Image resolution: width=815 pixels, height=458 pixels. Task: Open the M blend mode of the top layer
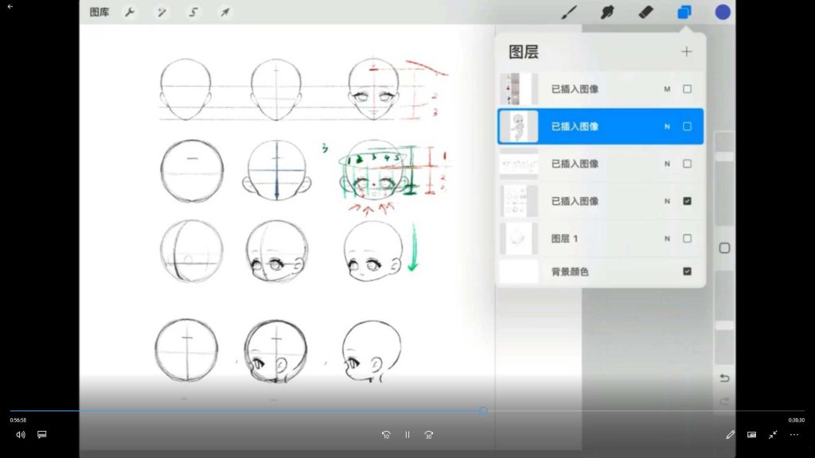667,88
